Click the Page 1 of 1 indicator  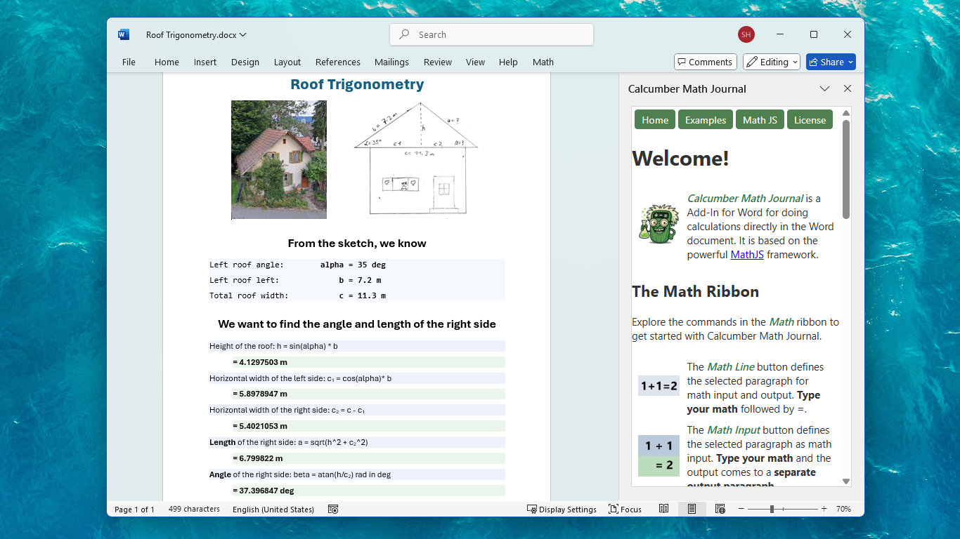click(x=134, y=509)
